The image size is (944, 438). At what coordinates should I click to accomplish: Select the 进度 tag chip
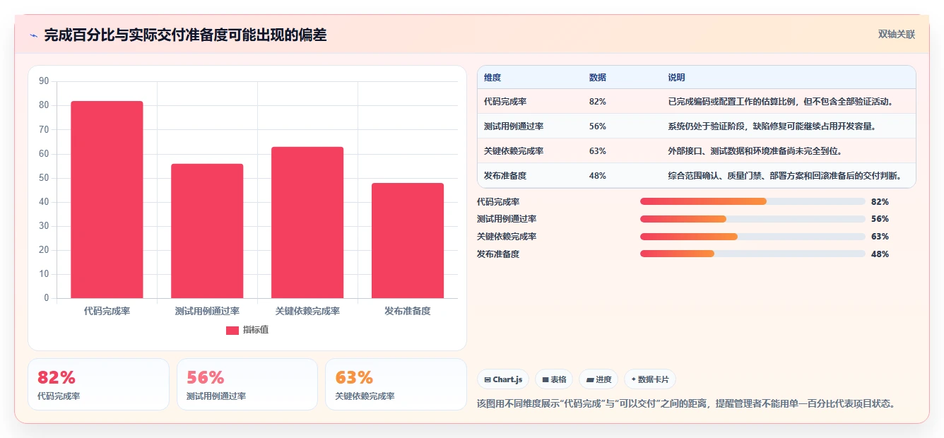point(598,379)
